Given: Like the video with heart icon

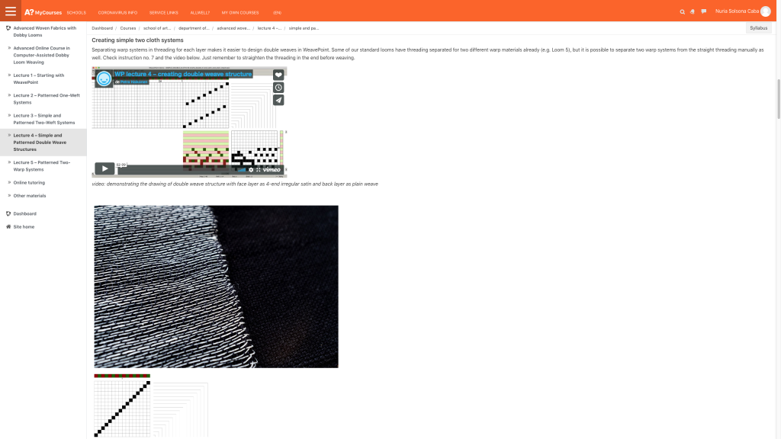Looking at the screenshot, I should tap(278, 75).
